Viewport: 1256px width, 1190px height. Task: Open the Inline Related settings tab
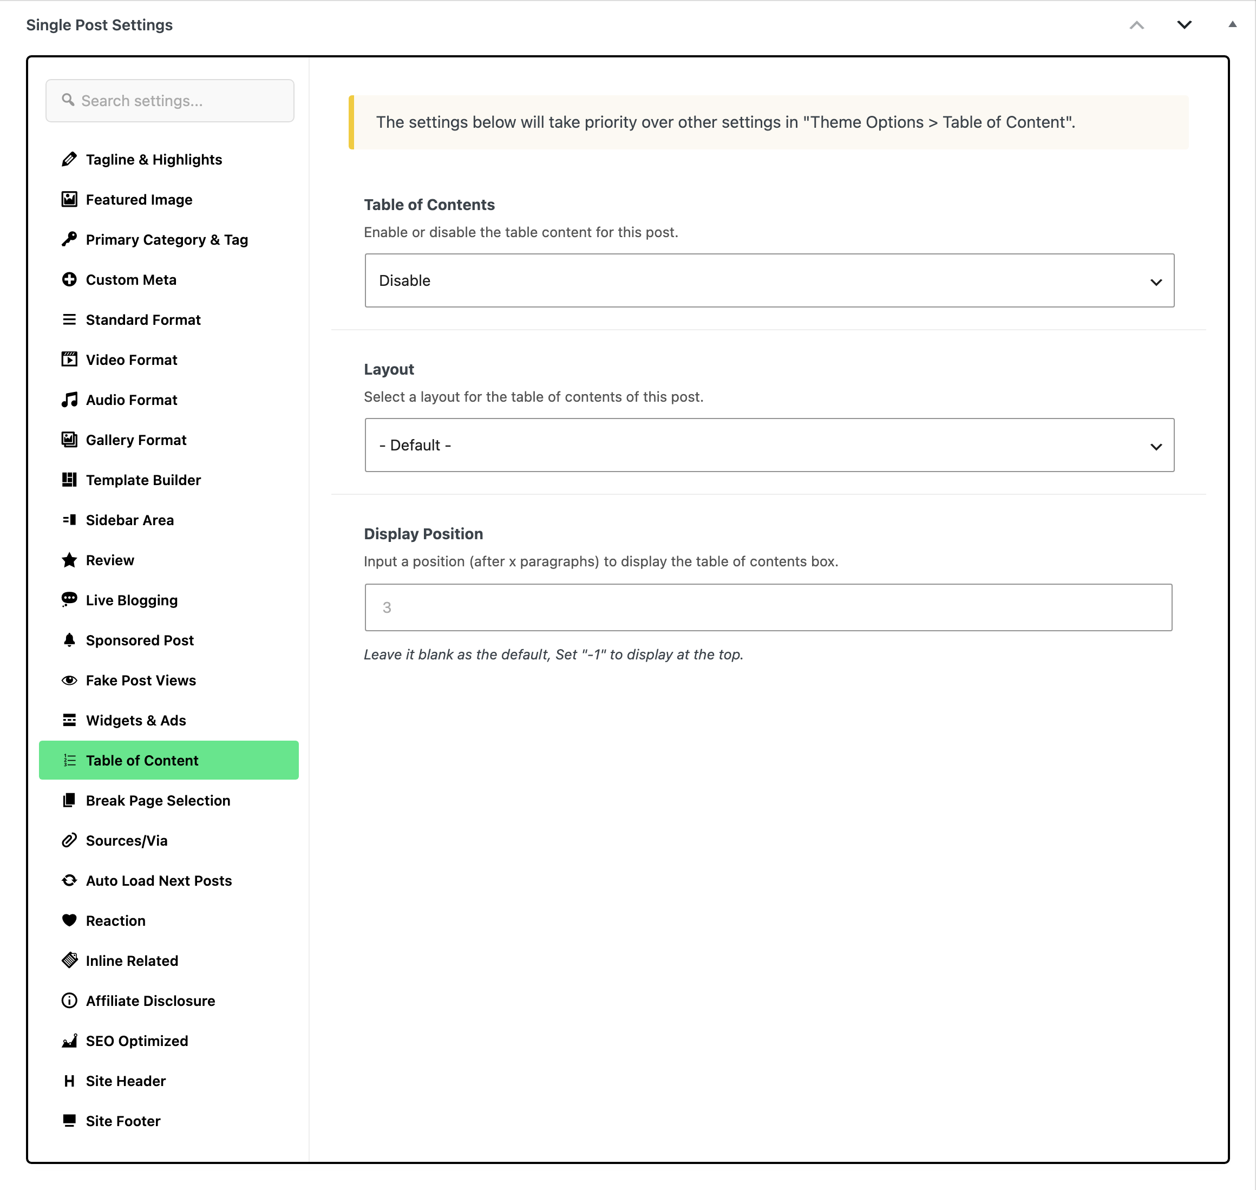(x=169, y=960)
